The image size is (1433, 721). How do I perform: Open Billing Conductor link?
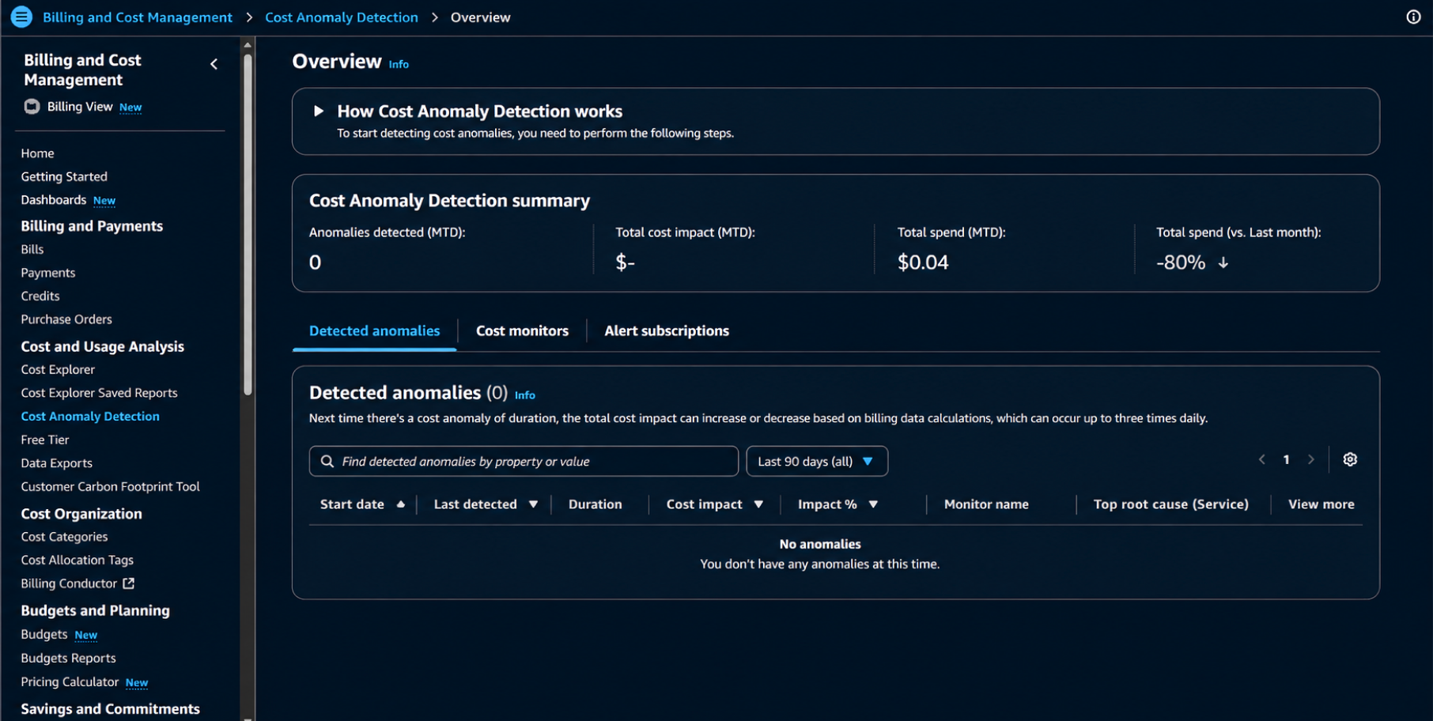tap(69, 583)
